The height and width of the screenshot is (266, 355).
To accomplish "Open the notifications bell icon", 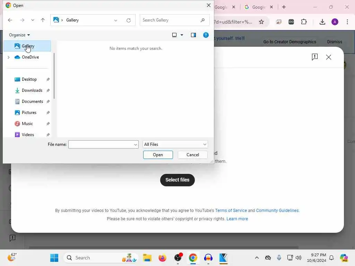I will point(331,258).
